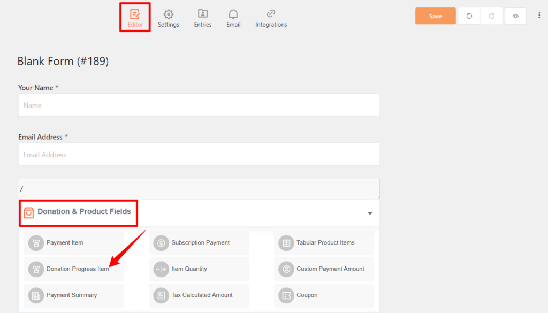Select the Payment Item field icon

pyautogui.click(x=35, y=243)
